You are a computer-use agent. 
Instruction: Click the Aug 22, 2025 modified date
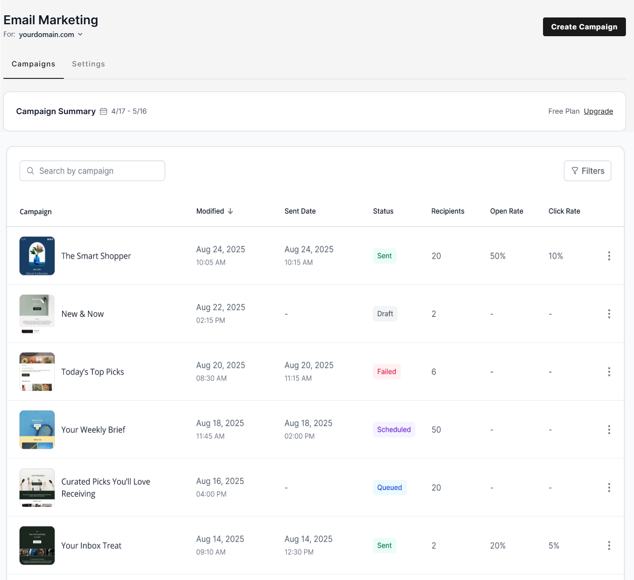(221, 307)
